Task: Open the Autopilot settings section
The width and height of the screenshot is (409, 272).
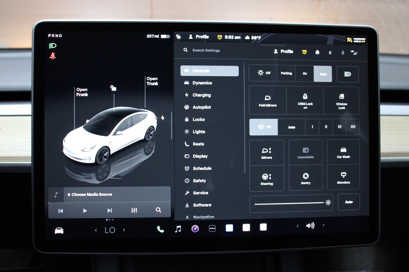Action: click(x=201, y=107)
